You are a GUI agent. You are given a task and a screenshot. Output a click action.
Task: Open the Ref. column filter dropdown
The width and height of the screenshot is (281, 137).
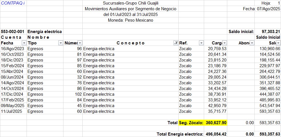(201, 43)
